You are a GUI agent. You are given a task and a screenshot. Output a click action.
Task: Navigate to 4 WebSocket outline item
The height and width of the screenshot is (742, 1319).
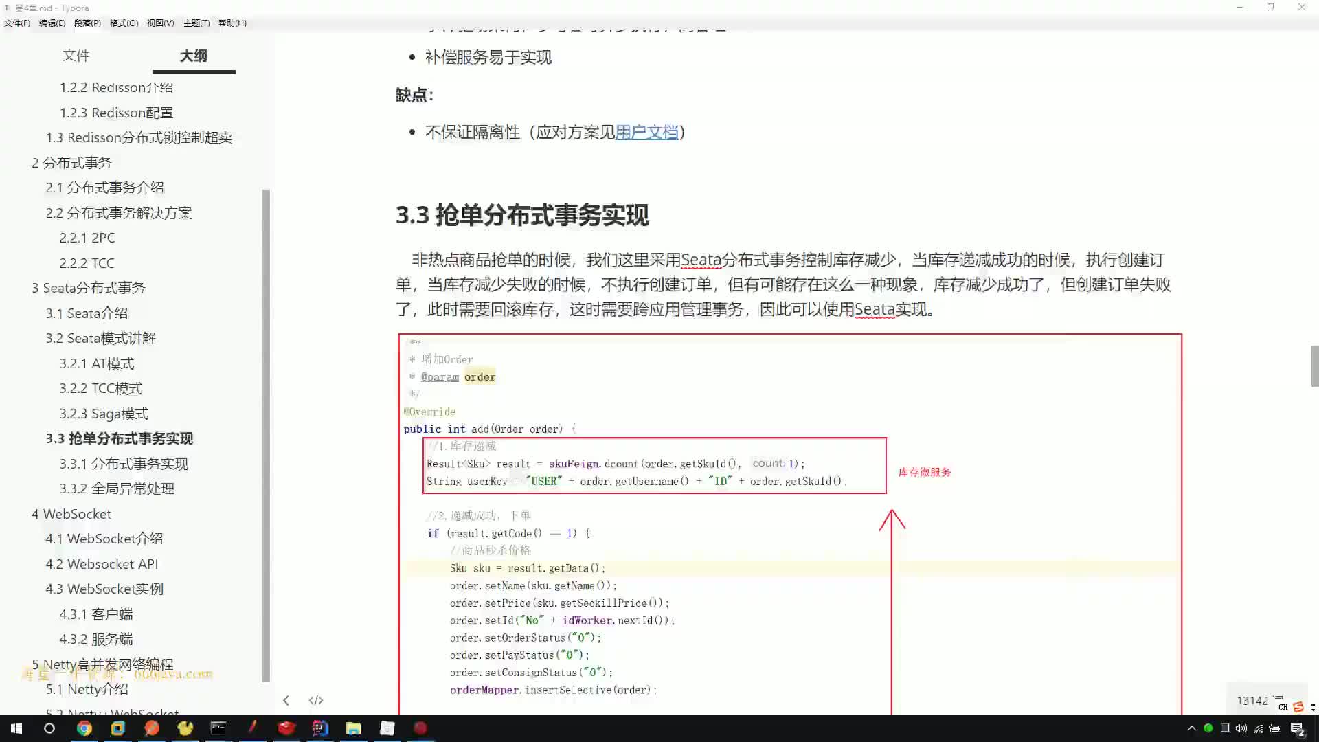coord(71,514)
